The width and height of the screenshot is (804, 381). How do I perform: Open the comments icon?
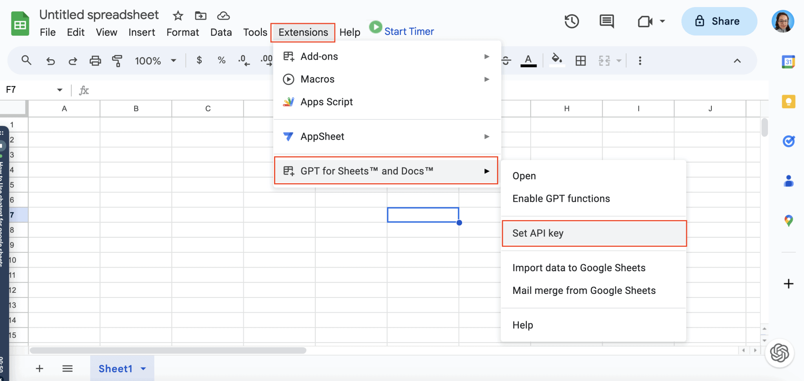(x=607, y=21)
